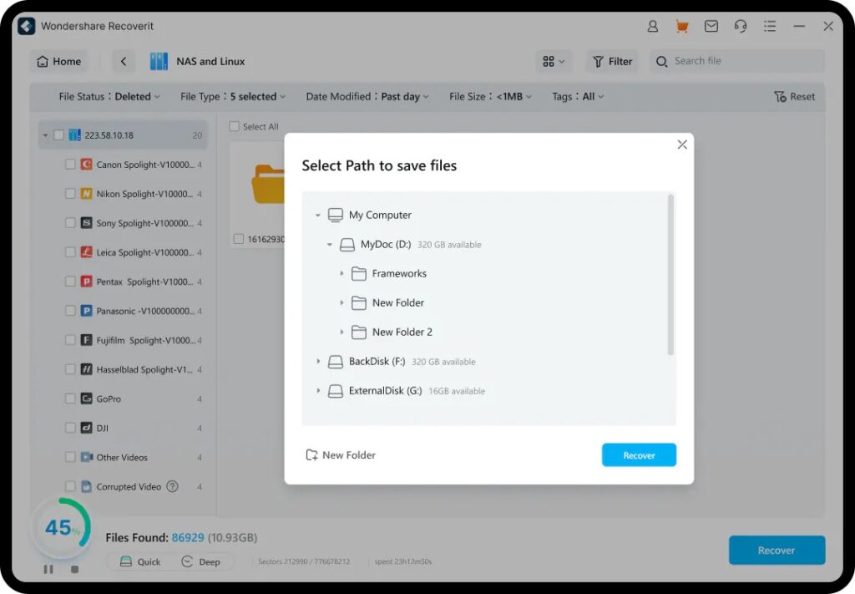Click the dialog's vertical scrollbar
The height and width of the screenshot is (594, 855).
[x=670, y=275]
